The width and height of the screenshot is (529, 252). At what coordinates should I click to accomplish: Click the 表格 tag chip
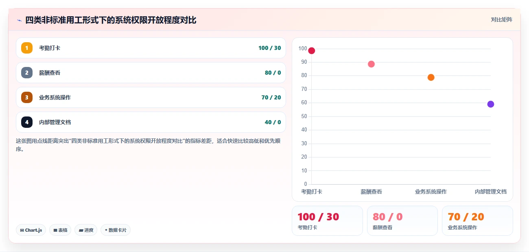[60, 230]
